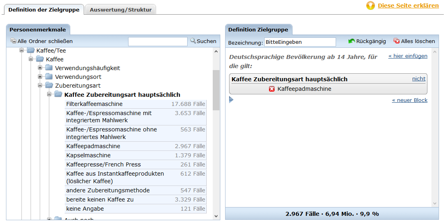Viewport: 445px width, 223px height.
Task: Select the Filterkaffeemaschine entry
Action: (x=95, y=104)
